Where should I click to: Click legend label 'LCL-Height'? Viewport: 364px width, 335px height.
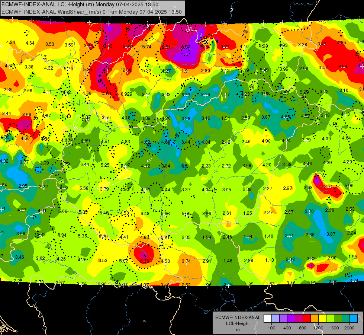pos(238,323)
